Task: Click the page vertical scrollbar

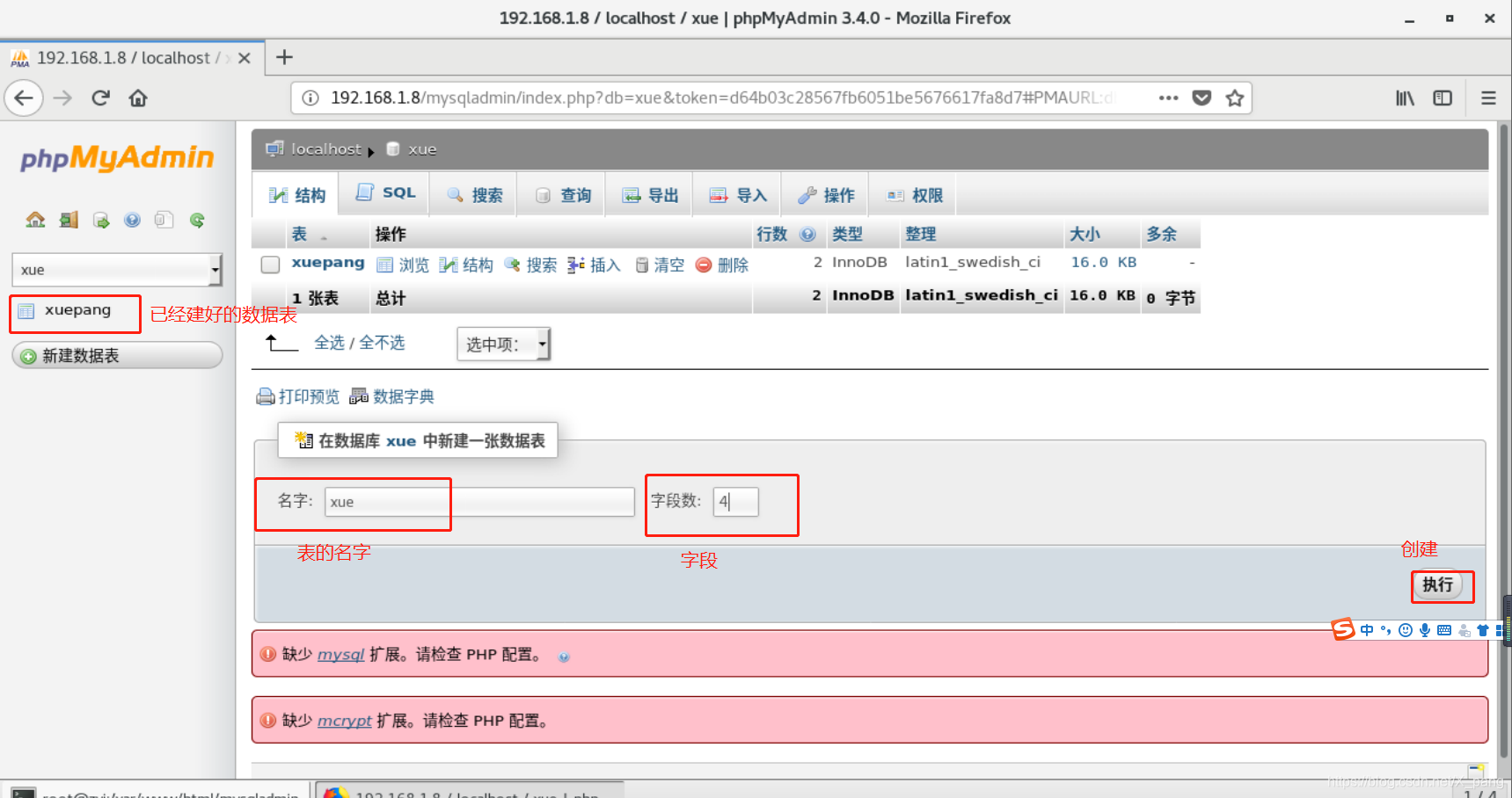Action: (1504, 439)
